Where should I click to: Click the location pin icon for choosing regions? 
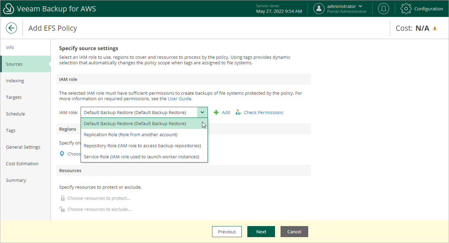tap(62, 153)
